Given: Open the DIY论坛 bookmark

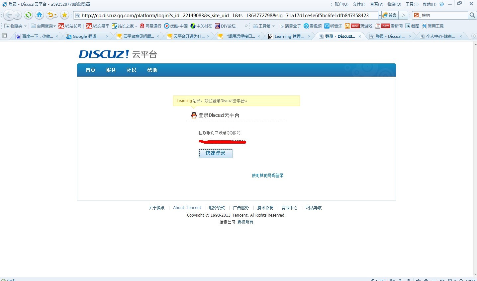Looking at the screenshot, I should point(226,26).
